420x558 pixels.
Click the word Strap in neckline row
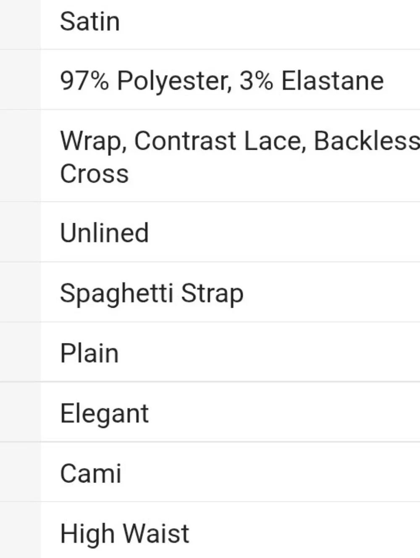(x=212, y=294)
